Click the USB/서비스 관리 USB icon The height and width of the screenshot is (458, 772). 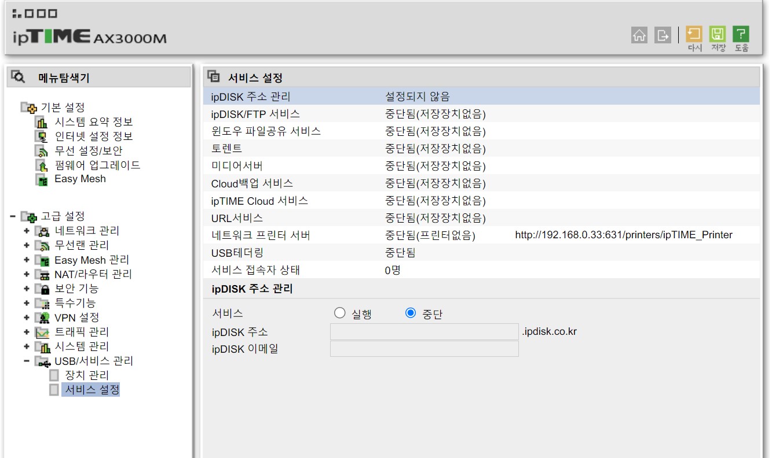(42, 361)
